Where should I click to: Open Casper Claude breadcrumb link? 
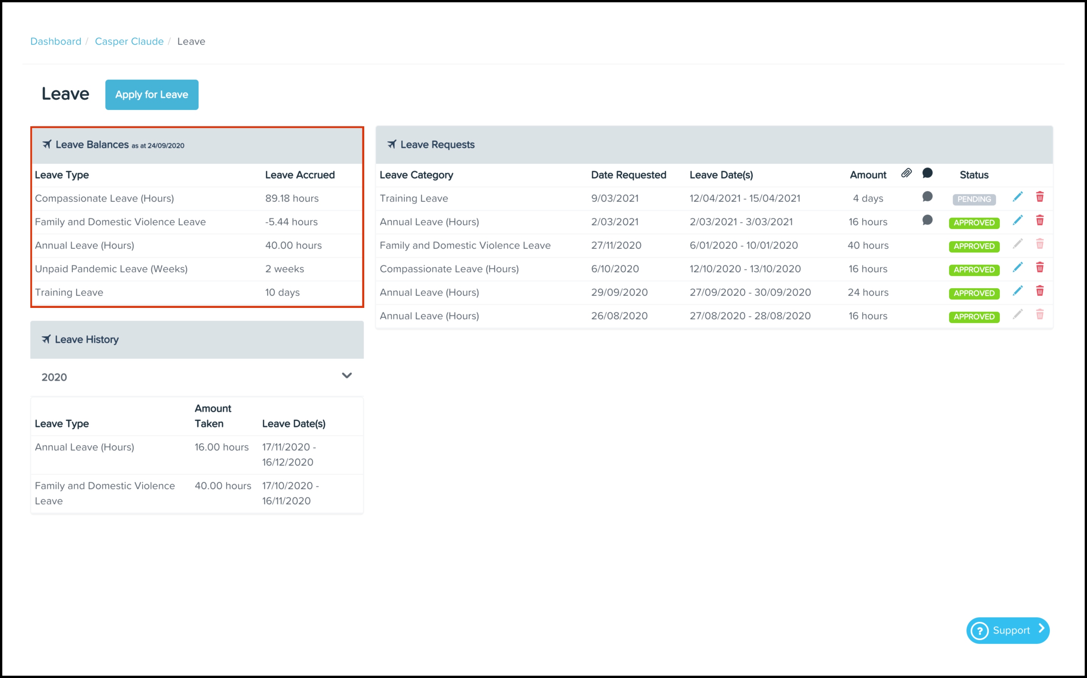(x=129, y=41)
